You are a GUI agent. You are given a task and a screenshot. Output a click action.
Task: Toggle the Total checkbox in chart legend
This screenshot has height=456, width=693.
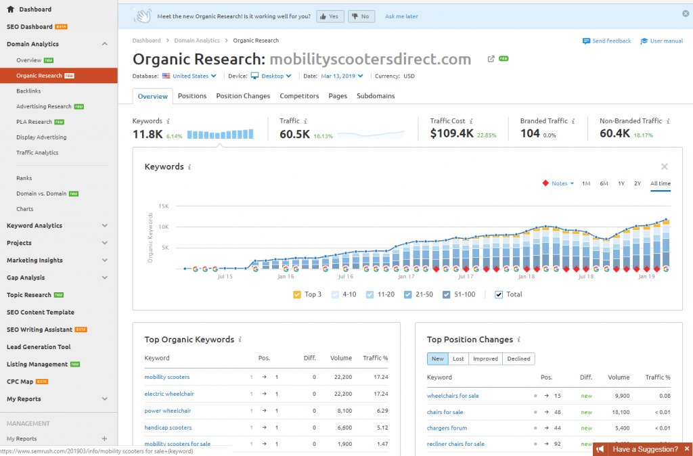pos(499,294)
